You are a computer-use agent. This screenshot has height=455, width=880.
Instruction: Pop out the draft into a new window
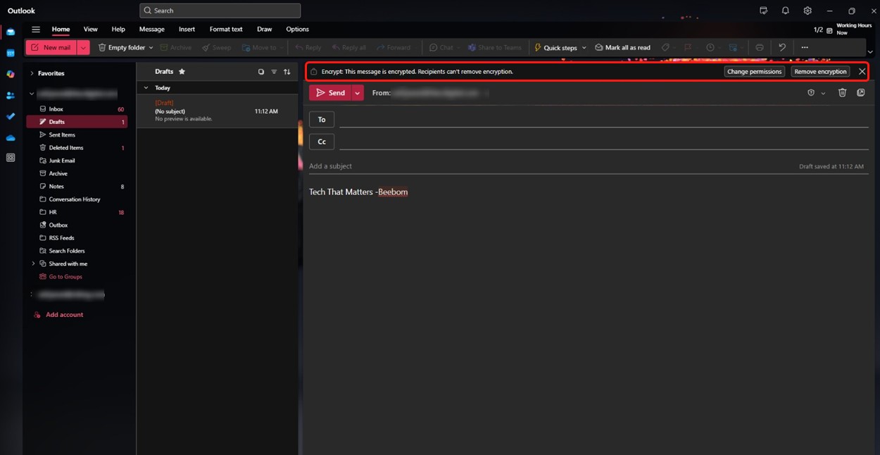coord(861,93)
